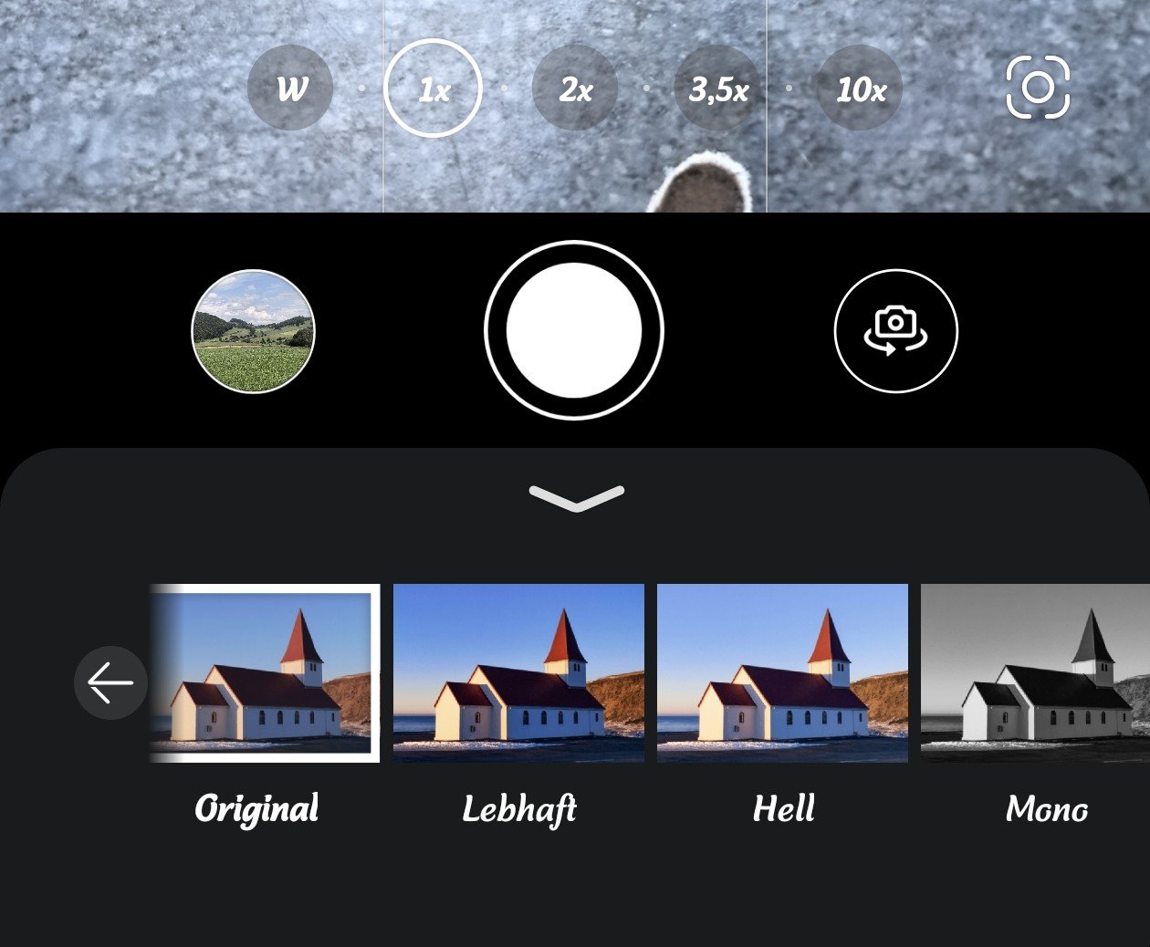Image resolution: width=1150 pixels, height=947 pixels.
Task: Tap the "Lebhaft" text label
Action: click(x=518, y=809)
